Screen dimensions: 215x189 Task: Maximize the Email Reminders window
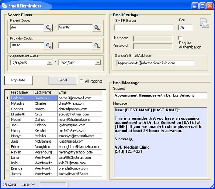click(203, 5)
